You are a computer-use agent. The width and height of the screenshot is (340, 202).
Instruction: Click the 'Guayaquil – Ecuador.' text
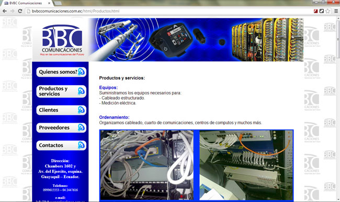click(x=60, y=177)
